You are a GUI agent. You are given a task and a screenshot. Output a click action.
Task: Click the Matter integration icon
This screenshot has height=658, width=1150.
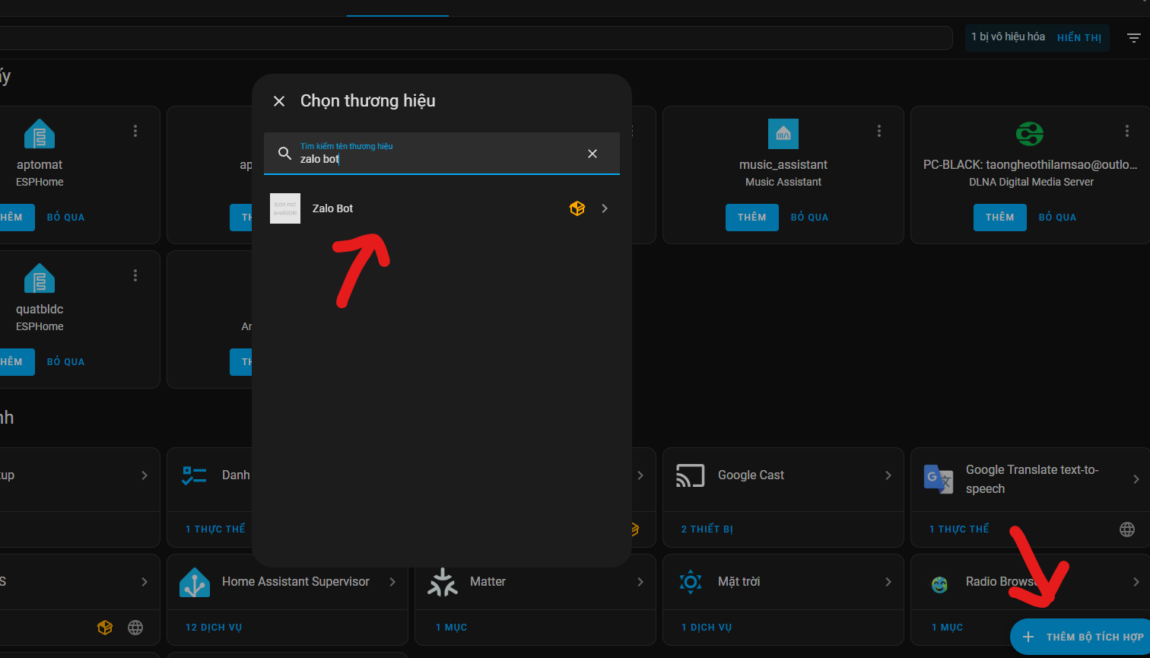(x=443, y=582)
